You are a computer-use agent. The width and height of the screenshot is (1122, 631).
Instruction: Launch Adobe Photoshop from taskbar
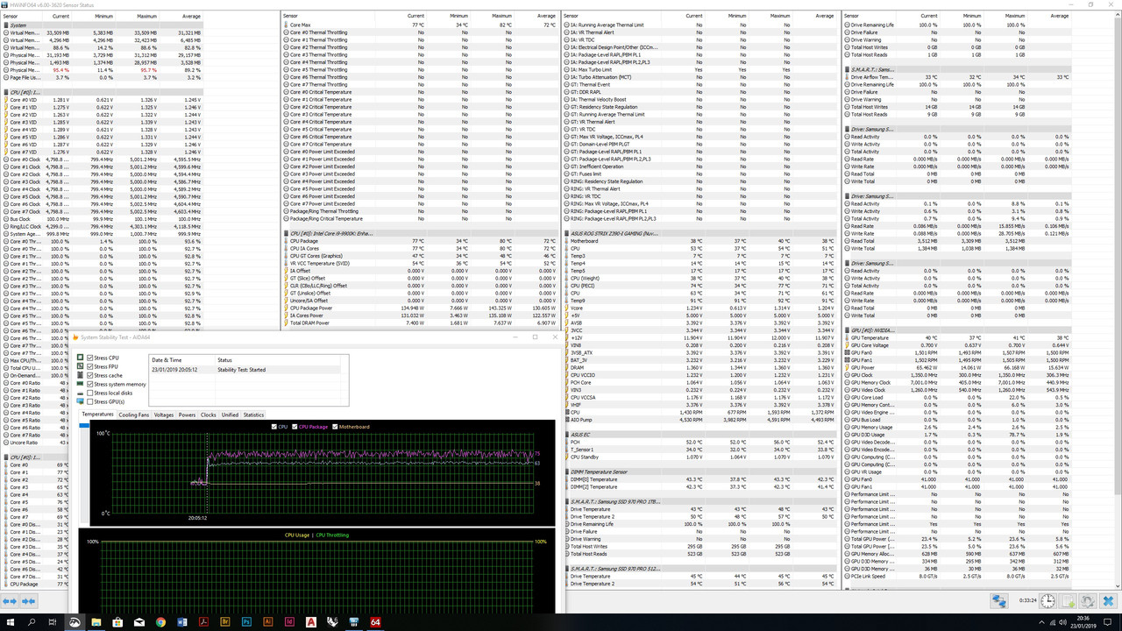[246, 621]
